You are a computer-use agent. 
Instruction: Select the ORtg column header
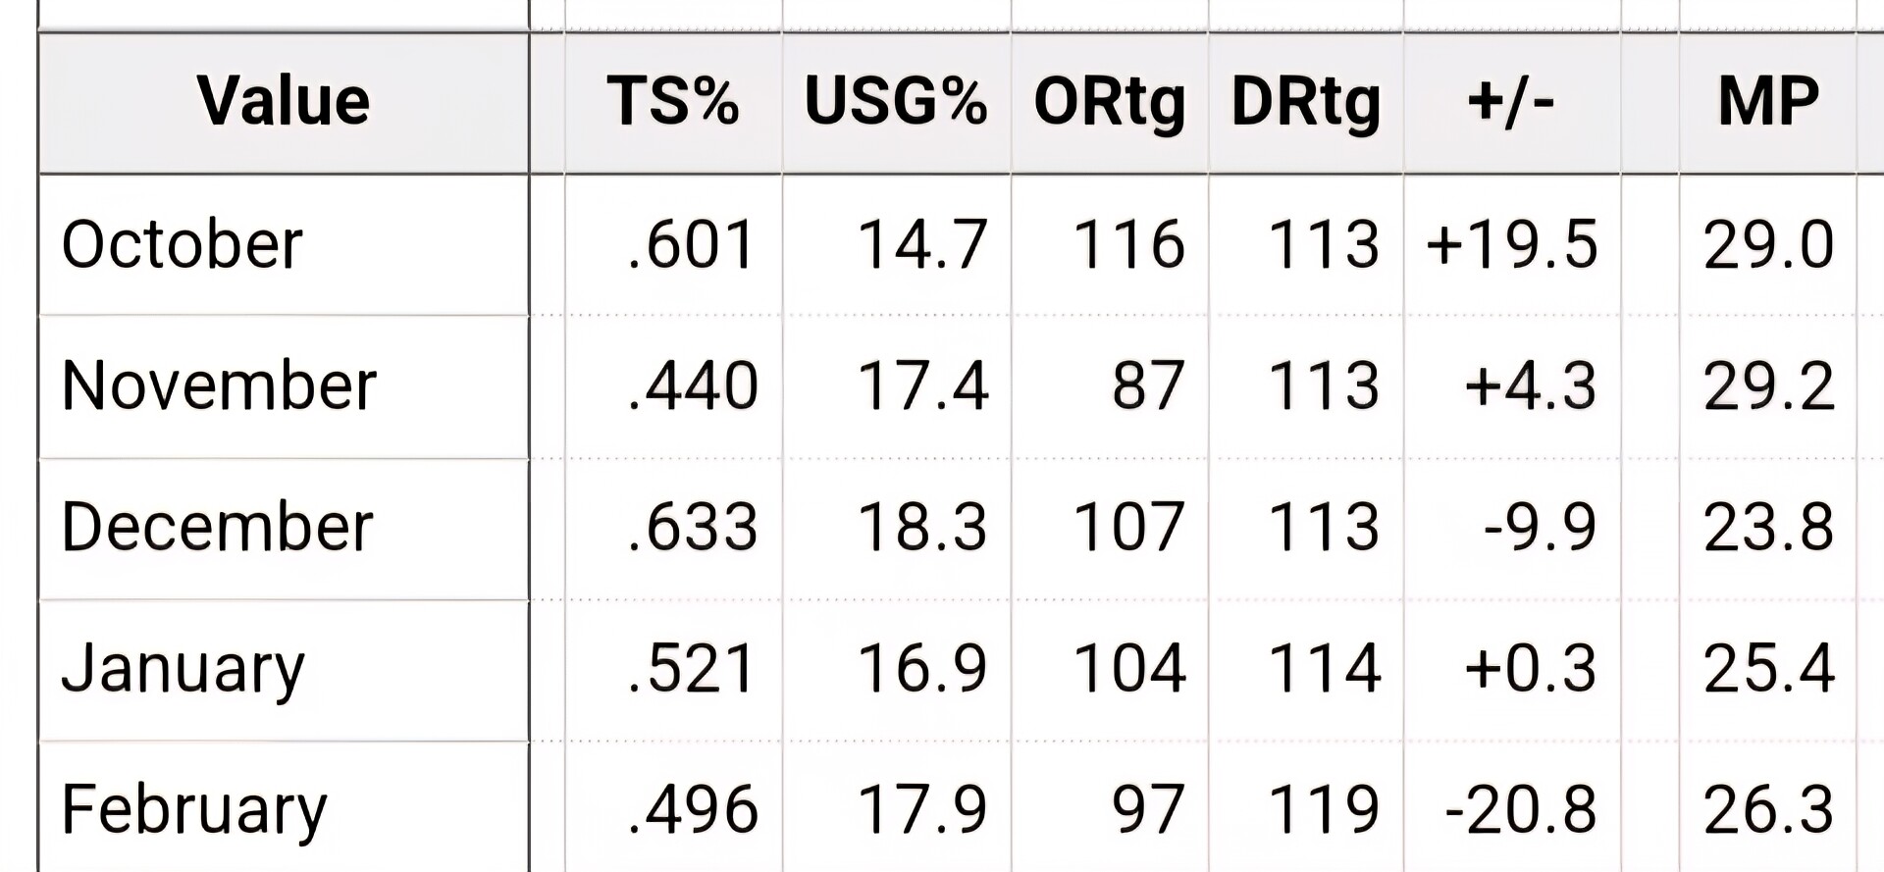(x=1109, y=103)
